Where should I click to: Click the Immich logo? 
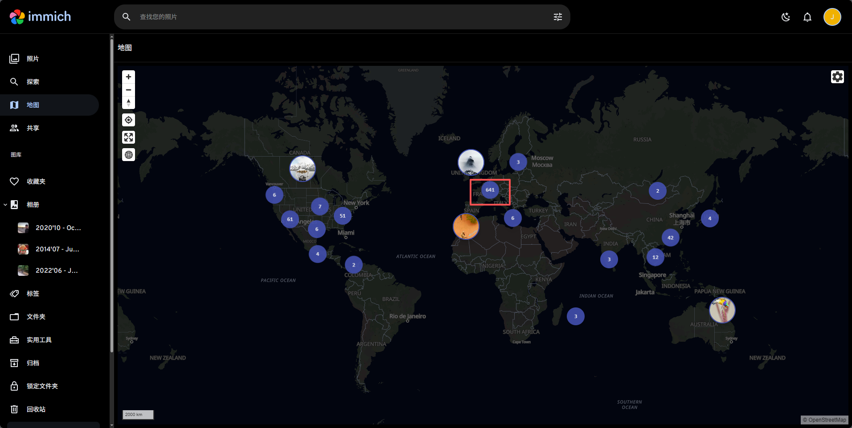41,17
